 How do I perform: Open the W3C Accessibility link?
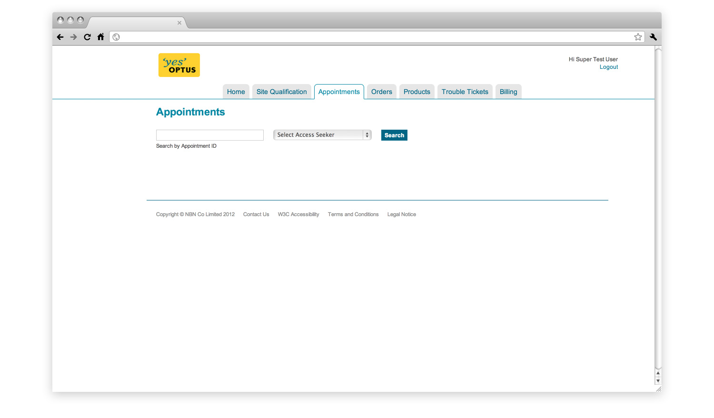pos(298,215)
